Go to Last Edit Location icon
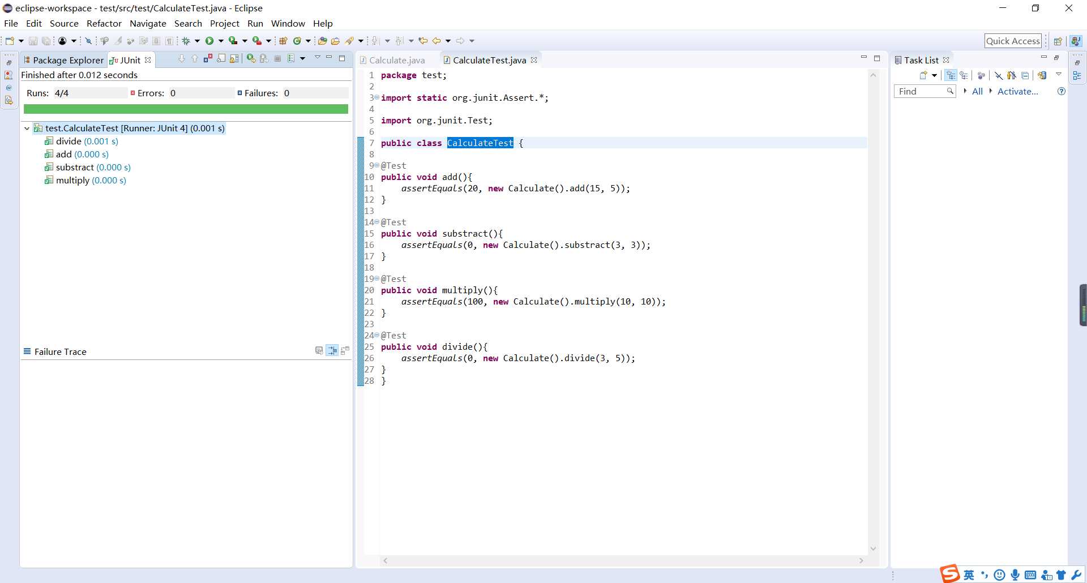 (x=423, y=41)
